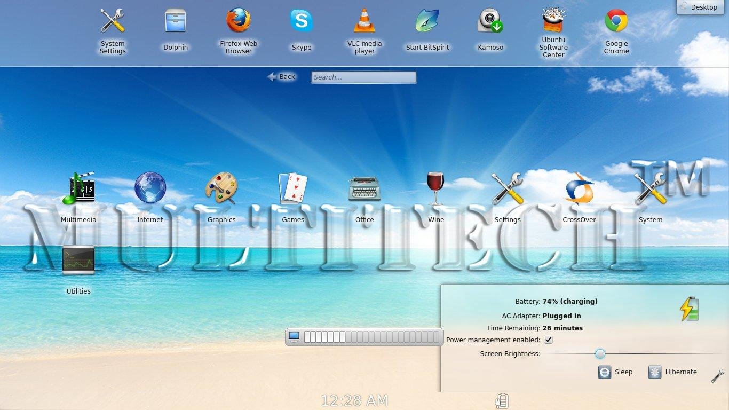
Task: Open the Internet category
Action: coord(150,197)
